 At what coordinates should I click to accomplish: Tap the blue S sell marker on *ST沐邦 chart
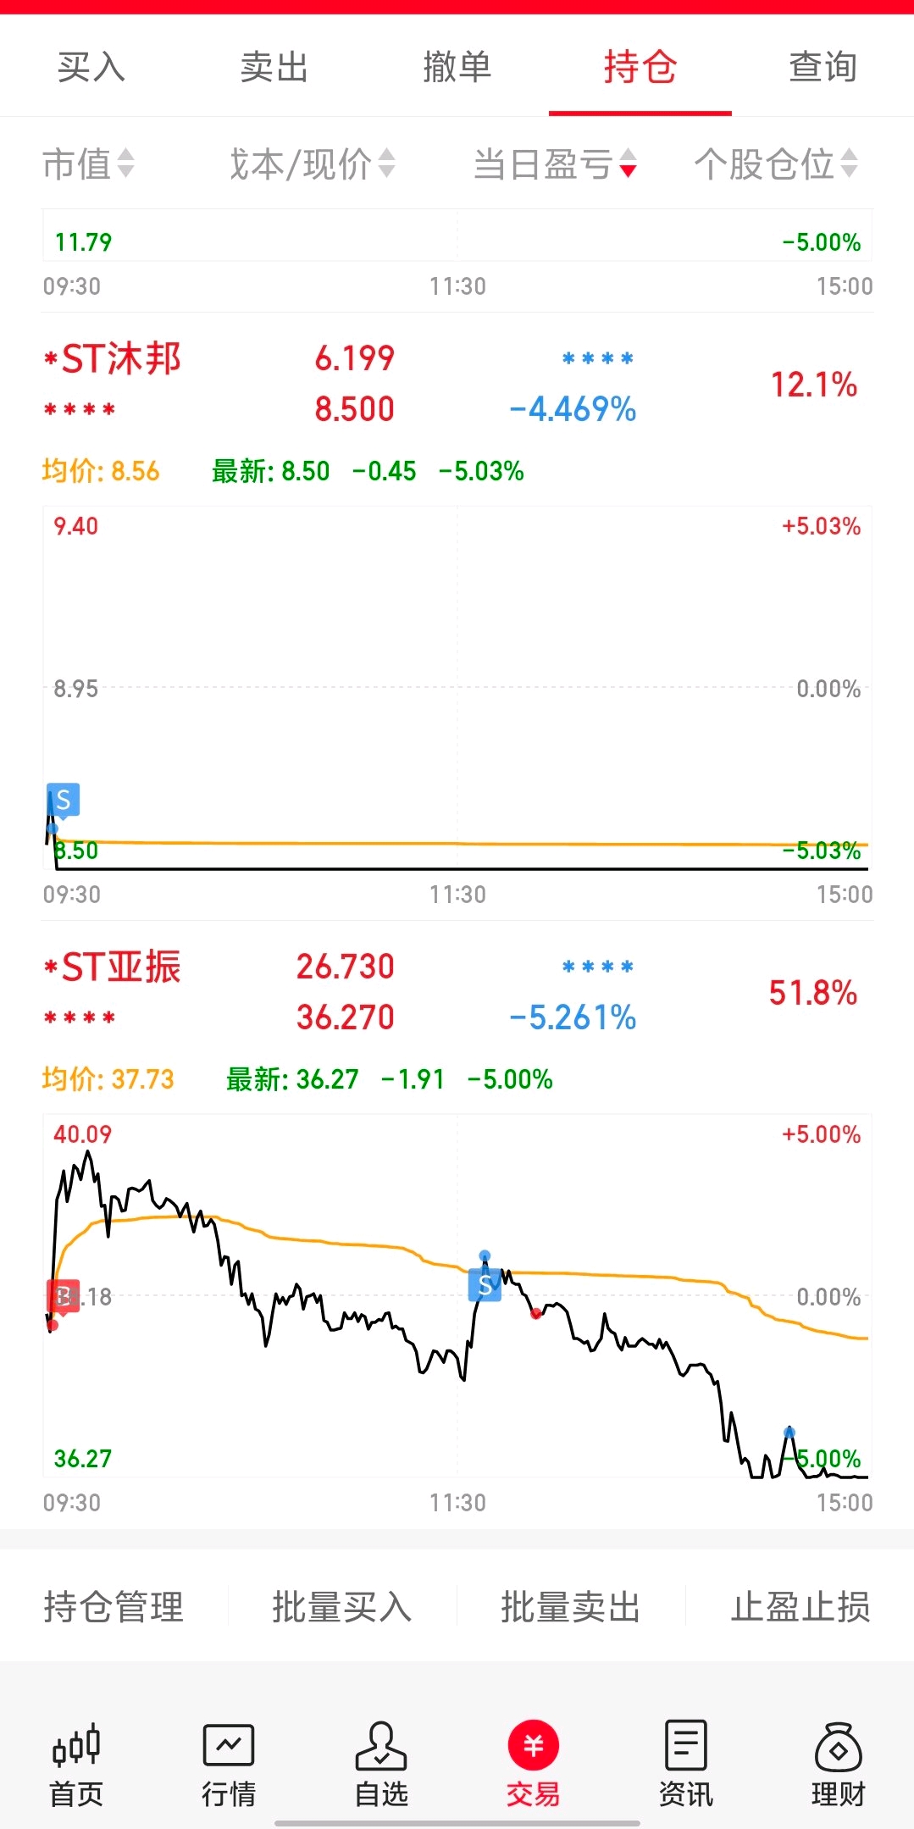point(64,800)
